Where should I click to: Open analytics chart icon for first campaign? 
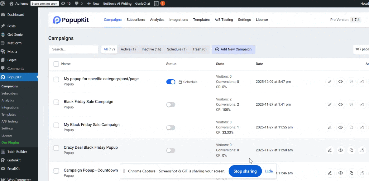click(362, 82)
